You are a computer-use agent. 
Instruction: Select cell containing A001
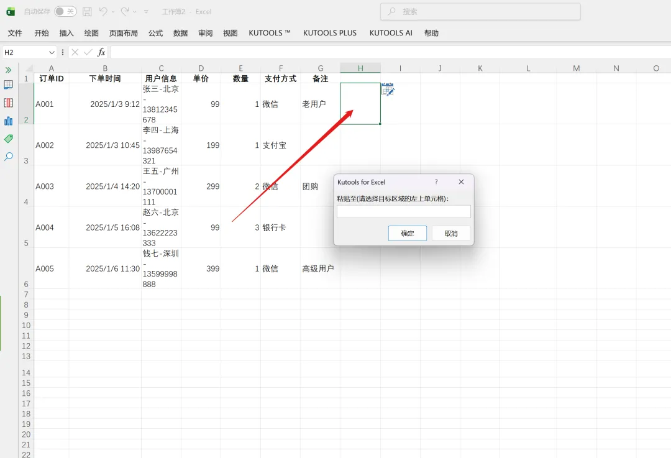coord(52,104)
